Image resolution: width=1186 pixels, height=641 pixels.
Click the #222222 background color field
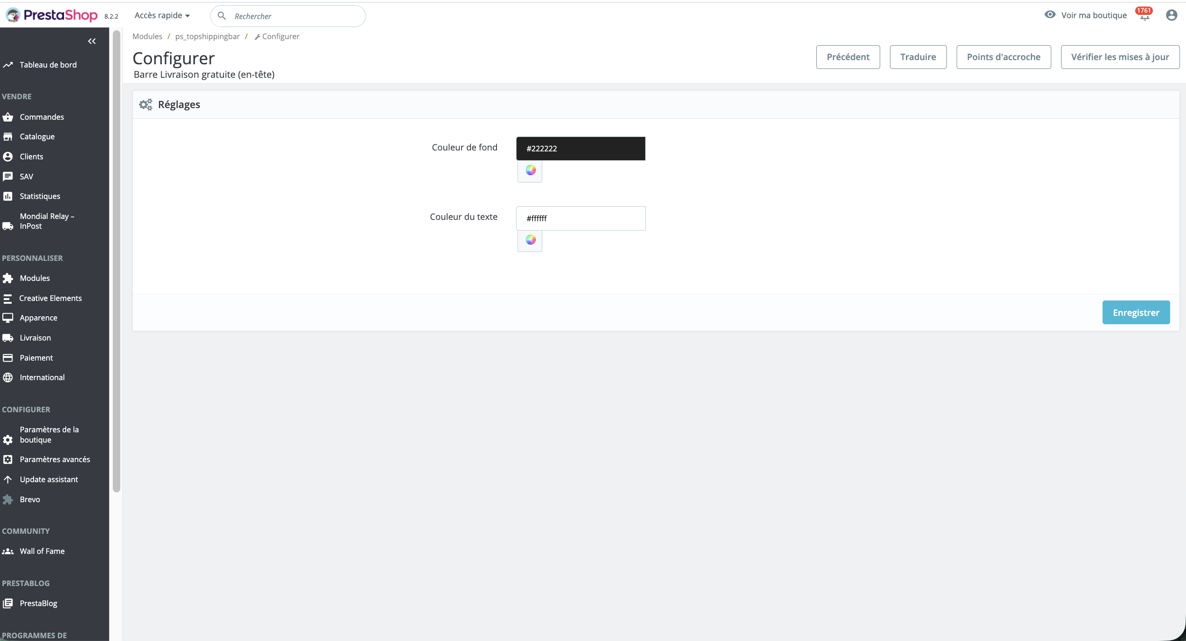(580, 148)
